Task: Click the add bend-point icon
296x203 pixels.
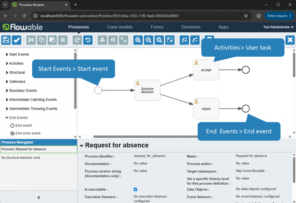Action: (x=184, y=40)
